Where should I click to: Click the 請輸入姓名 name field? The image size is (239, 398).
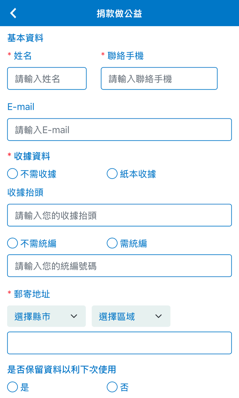(x=47, y=78)
